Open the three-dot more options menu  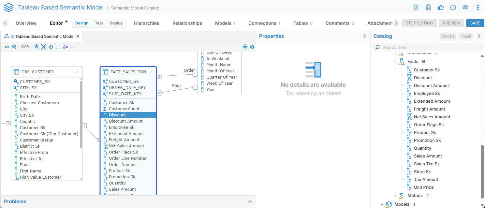pos(478,7)
